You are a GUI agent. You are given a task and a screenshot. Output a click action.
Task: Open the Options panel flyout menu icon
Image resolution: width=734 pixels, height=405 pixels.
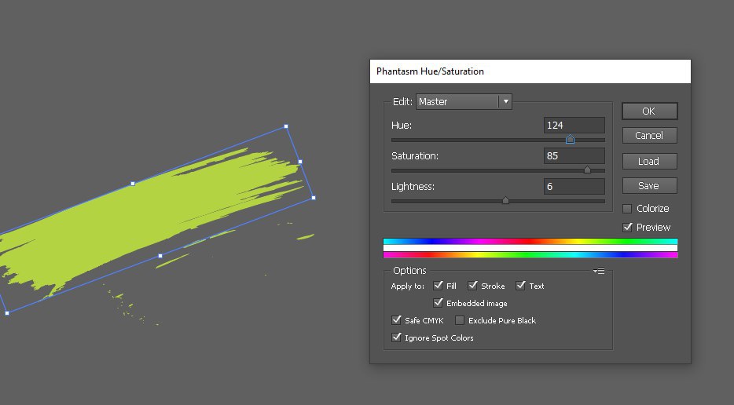599,271
